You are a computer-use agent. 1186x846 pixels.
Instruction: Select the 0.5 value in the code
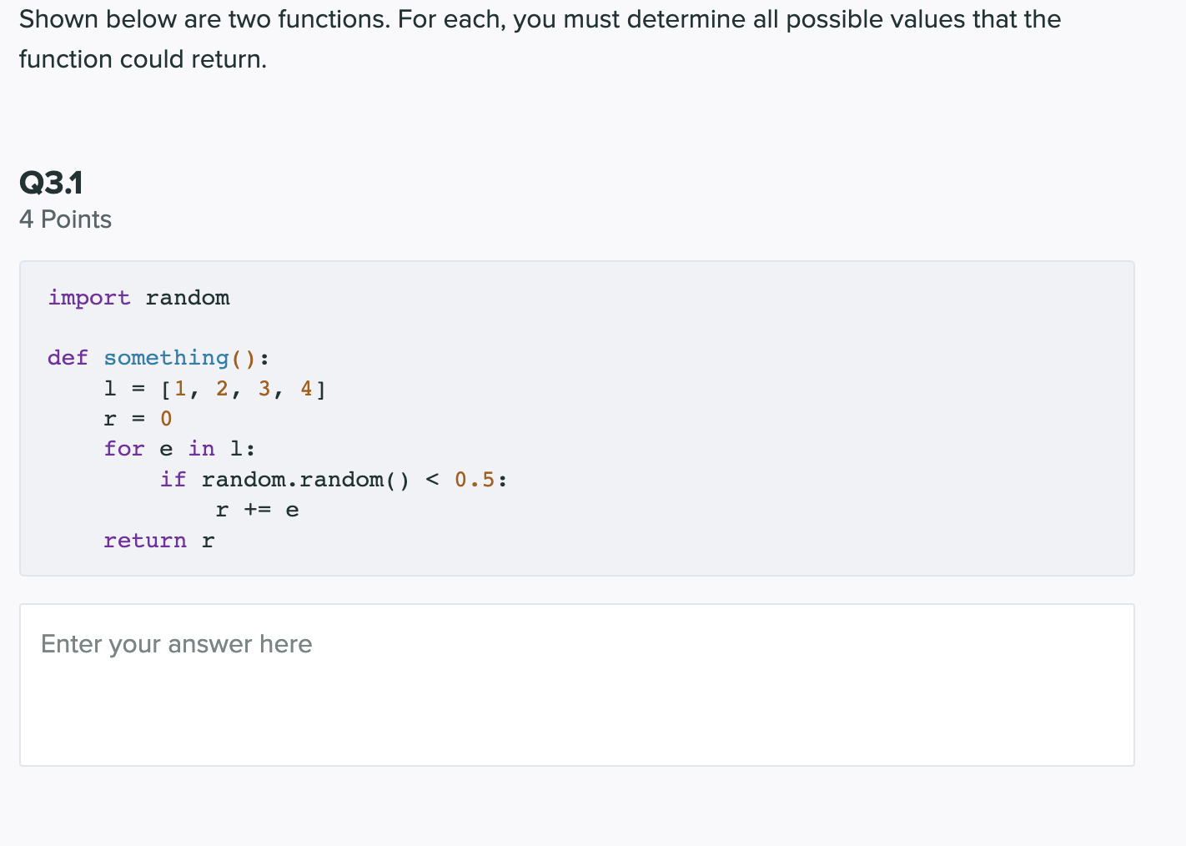click(475, 479)
